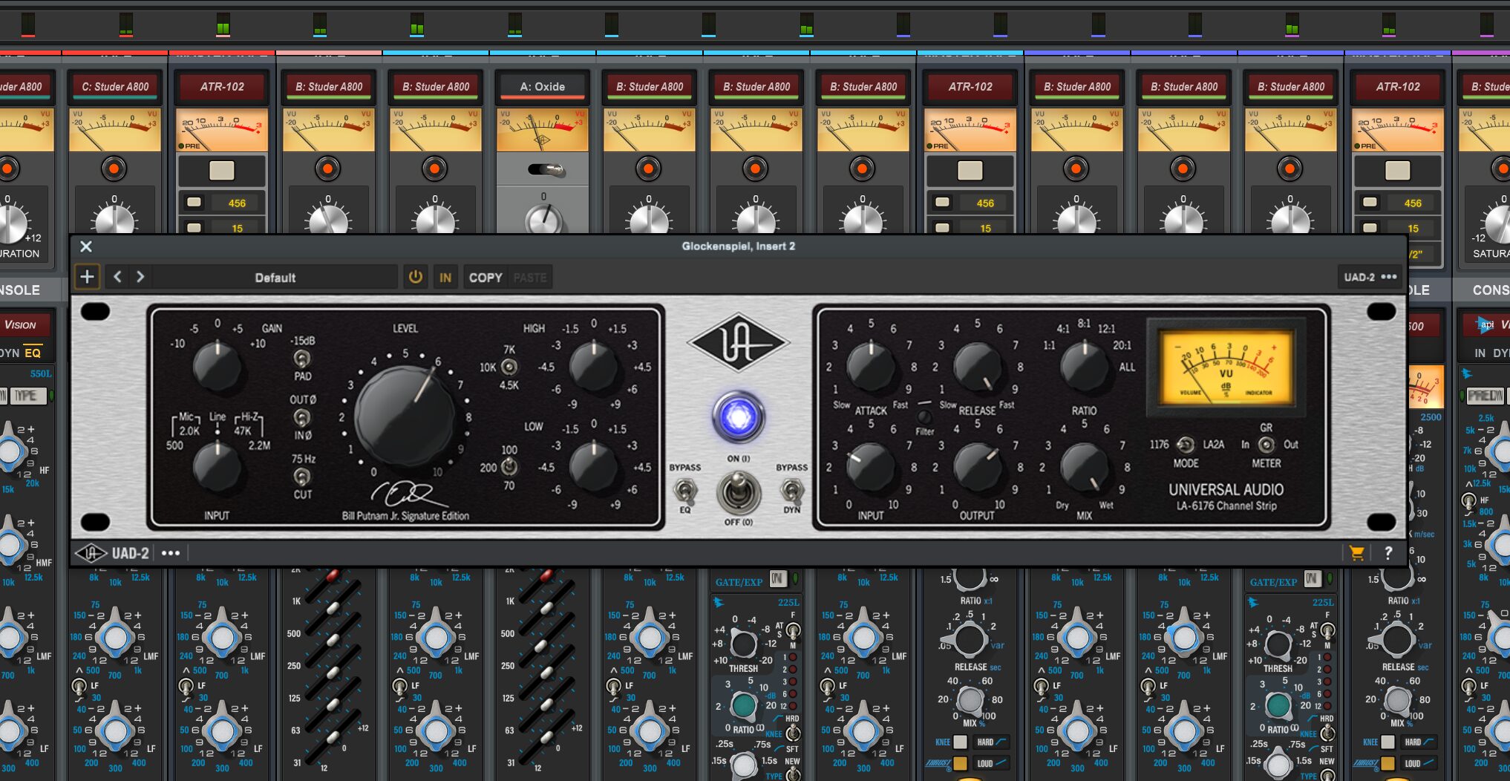Open the Default preset menu
Screen dimensions: 1510x781
(275, 278)
